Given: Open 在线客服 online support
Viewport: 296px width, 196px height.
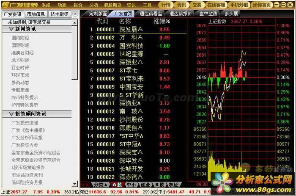Looking at the screenshot, I should 216,5.
